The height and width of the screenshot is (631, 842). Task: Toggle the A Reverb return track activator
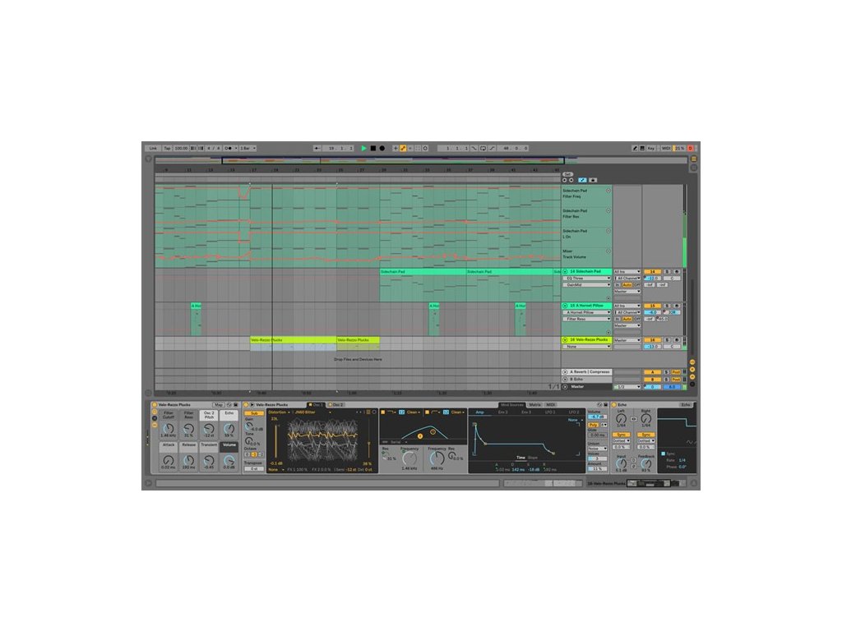(652, 372)
